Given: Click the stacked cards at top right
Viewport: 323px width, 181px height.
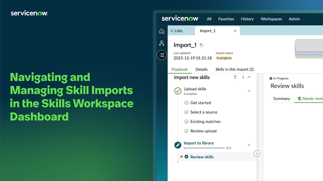Looking at the screenshot, I should pyautogui.click(x=309, y=48).
